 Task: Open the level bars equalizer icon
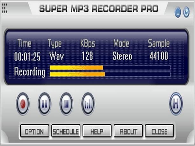88,104
